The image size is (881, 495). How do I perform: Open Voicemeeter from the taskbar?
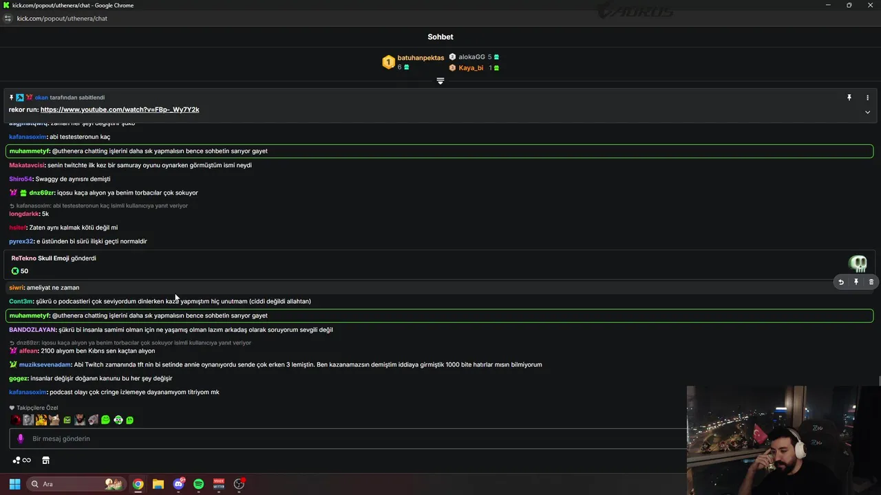219,484
